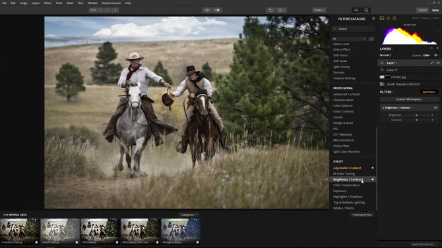This screenshot has width=442, height=248.
Task: Click the plus icon to add a layer
Action: click(437, 49)
